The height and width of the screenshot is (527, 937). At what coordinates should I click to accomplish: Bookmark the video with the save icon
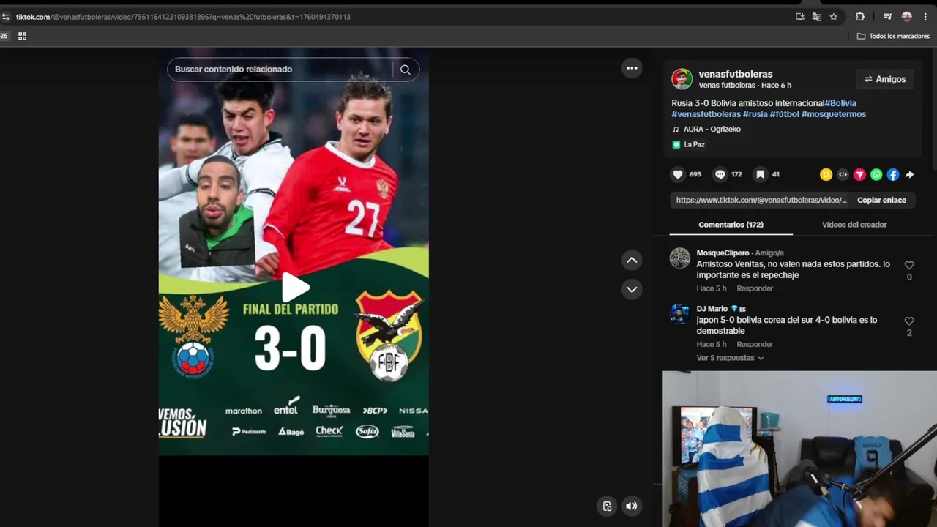click(761, 174)
